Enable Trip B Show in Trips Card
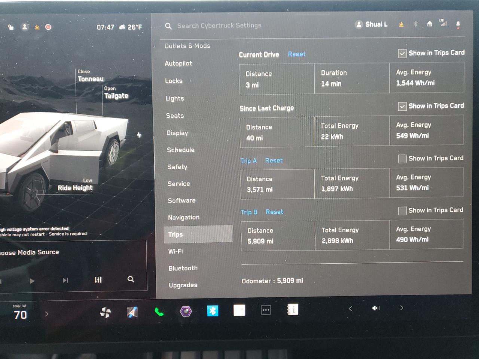The image size is (479, 359). [402, 211]
